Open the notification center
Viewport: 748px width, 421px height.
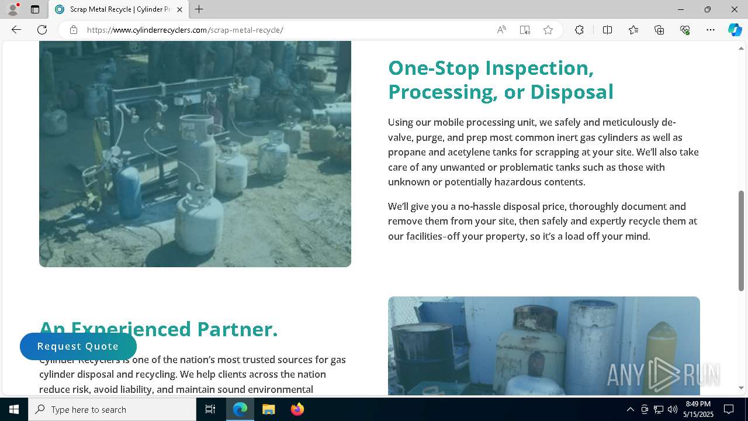pos(729,409)
